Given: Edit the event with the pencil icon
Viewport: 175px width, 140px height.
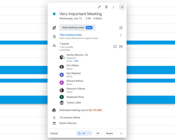Looking at the screenshot, I should [x=99, y=7].
